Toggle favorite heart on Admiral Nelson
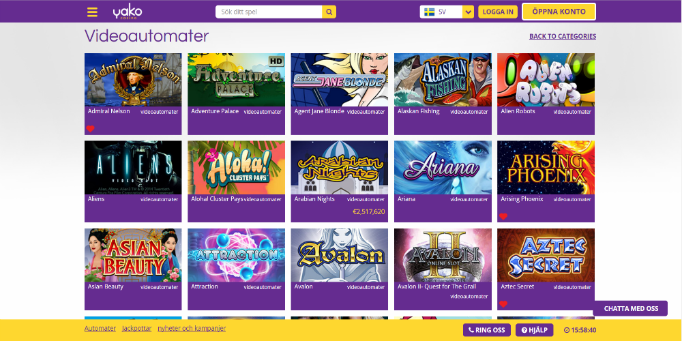The width and height of the screenshot is (682, 341). pyautogui.click(x=90, y=129)
